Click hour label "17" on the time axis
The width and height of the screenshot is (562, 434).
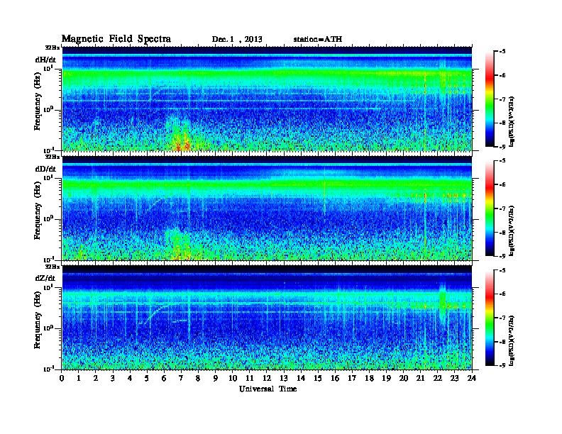[x=352, y=378]
